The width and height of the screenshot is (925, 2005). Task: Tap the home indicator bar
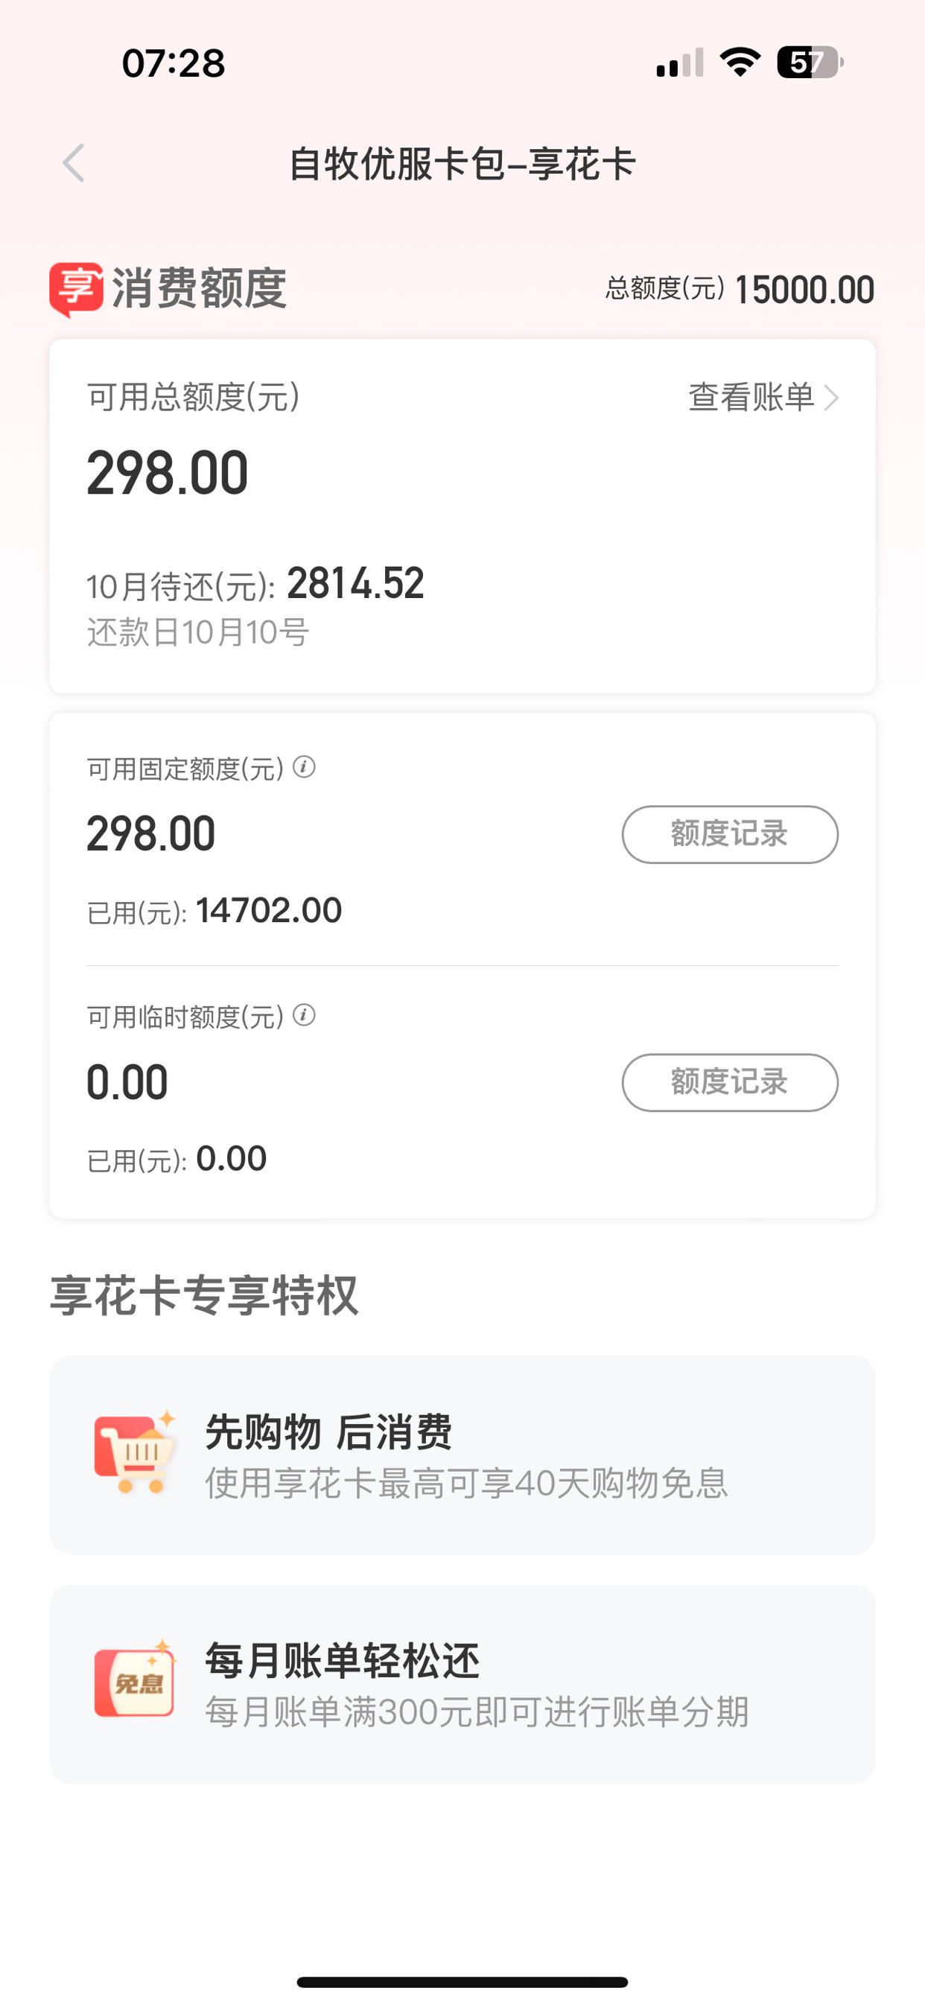click(462, 1982)
